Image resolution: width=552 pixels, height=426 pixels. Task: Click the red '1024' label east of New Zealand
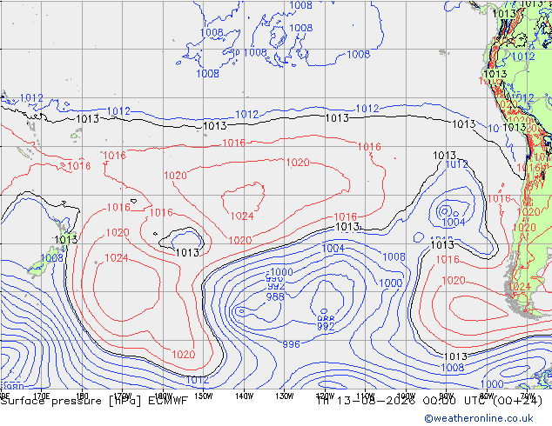pos(117,258)
